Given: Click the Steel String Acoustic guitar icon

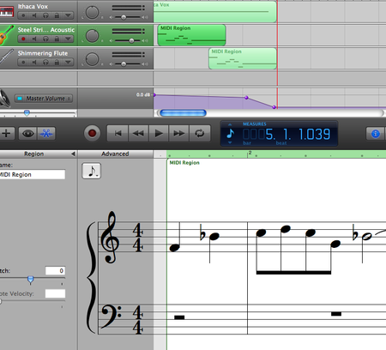Looking at the screenshot, I should point(6,35).
